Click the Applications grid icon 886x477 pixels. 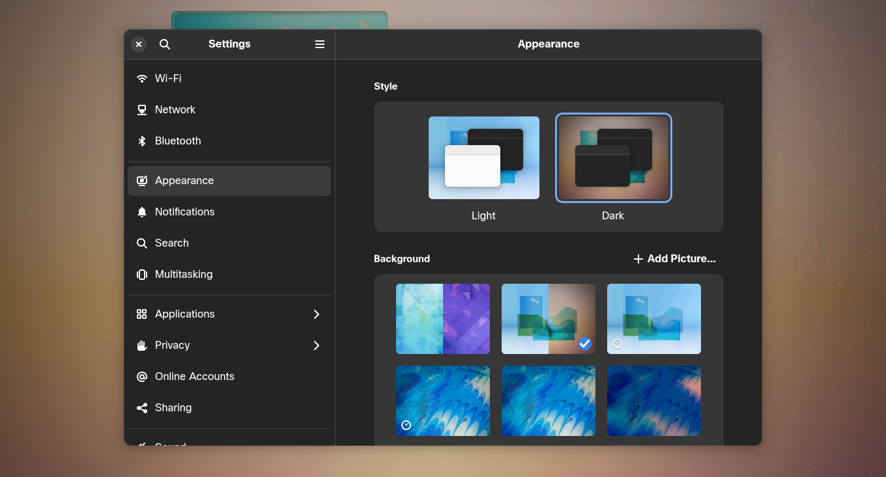tap(142, 314)
